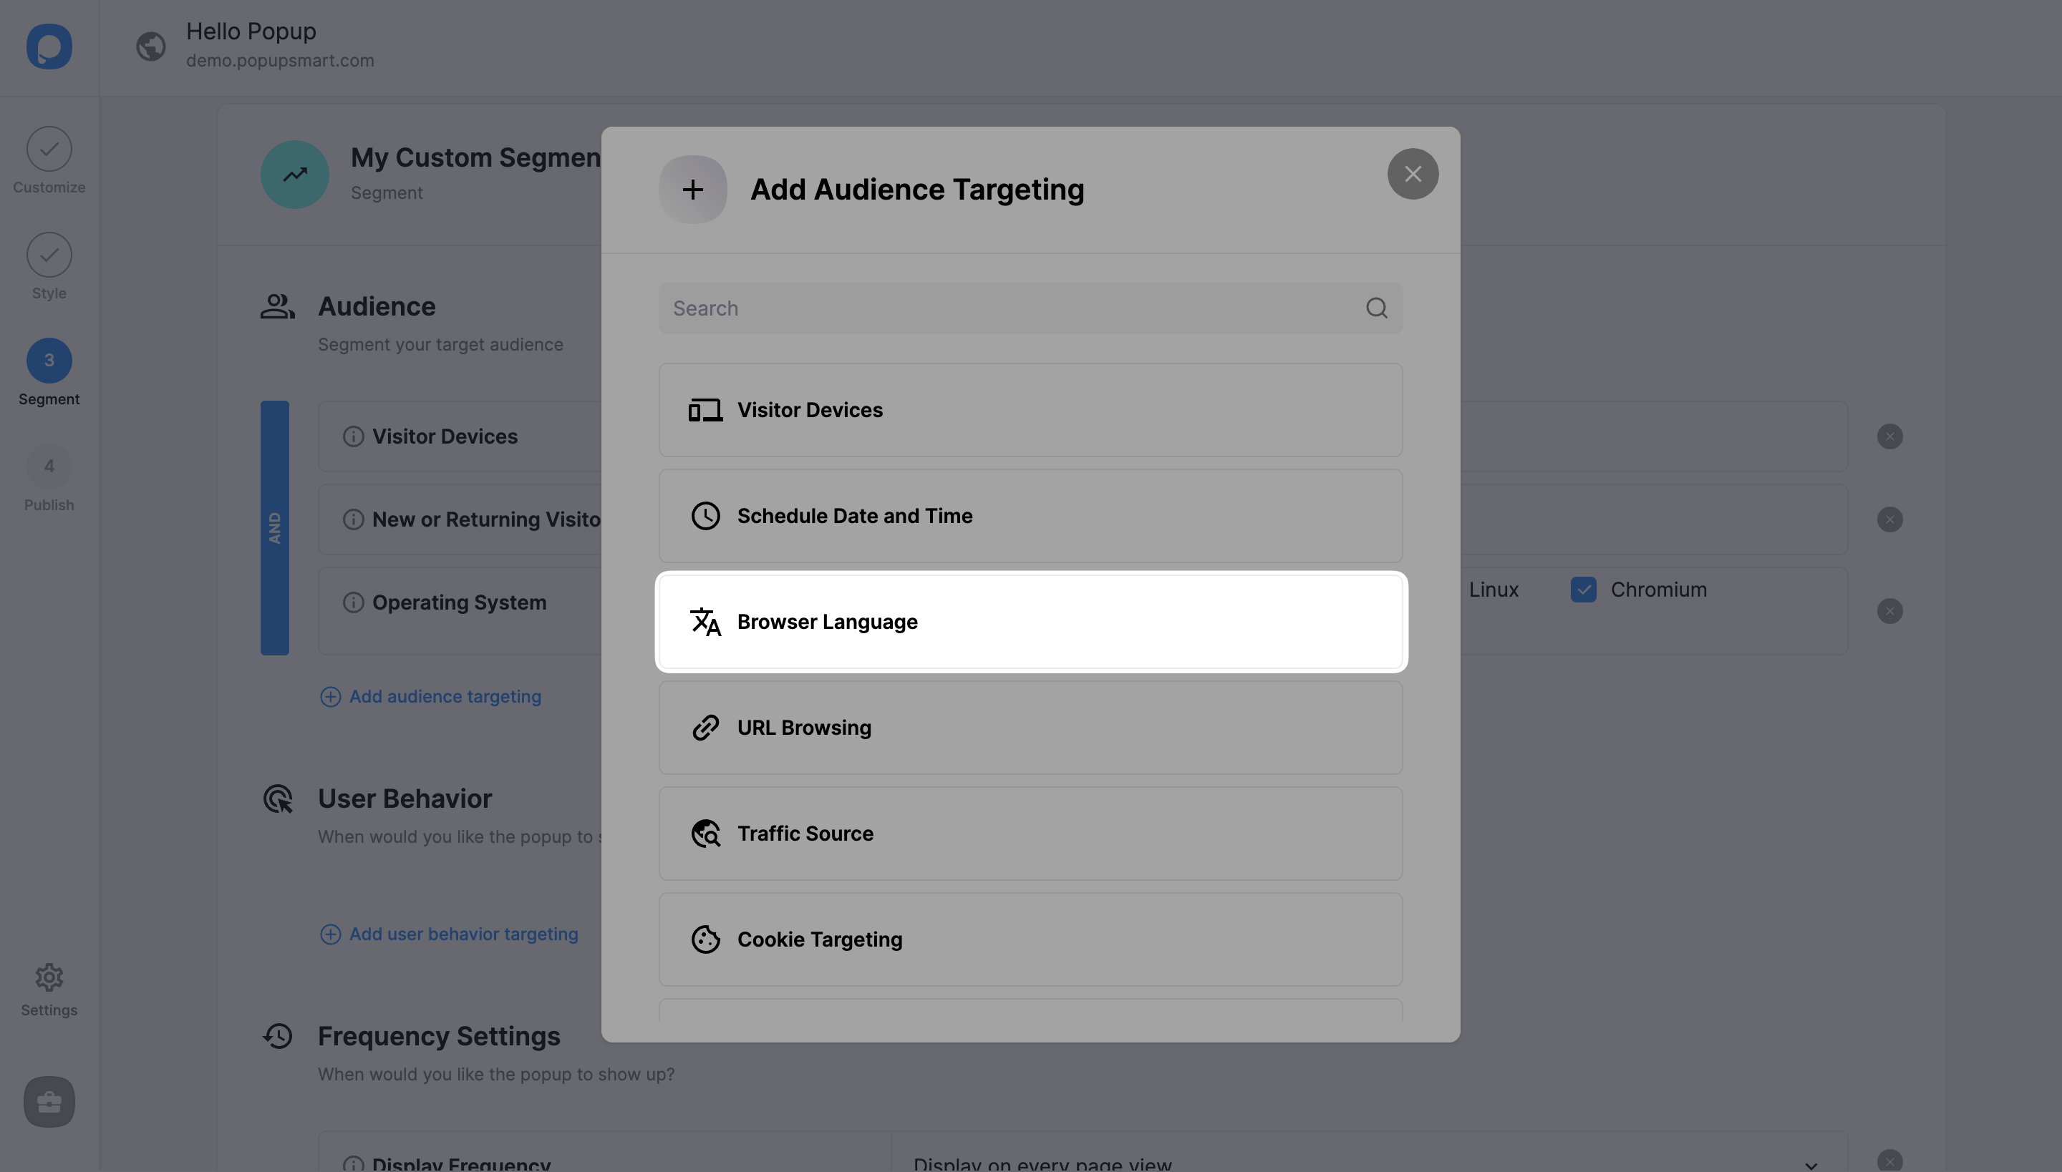2062x1172 pixels.
Task: Click Add audience targeting link
Action: (x=445, y=696)
